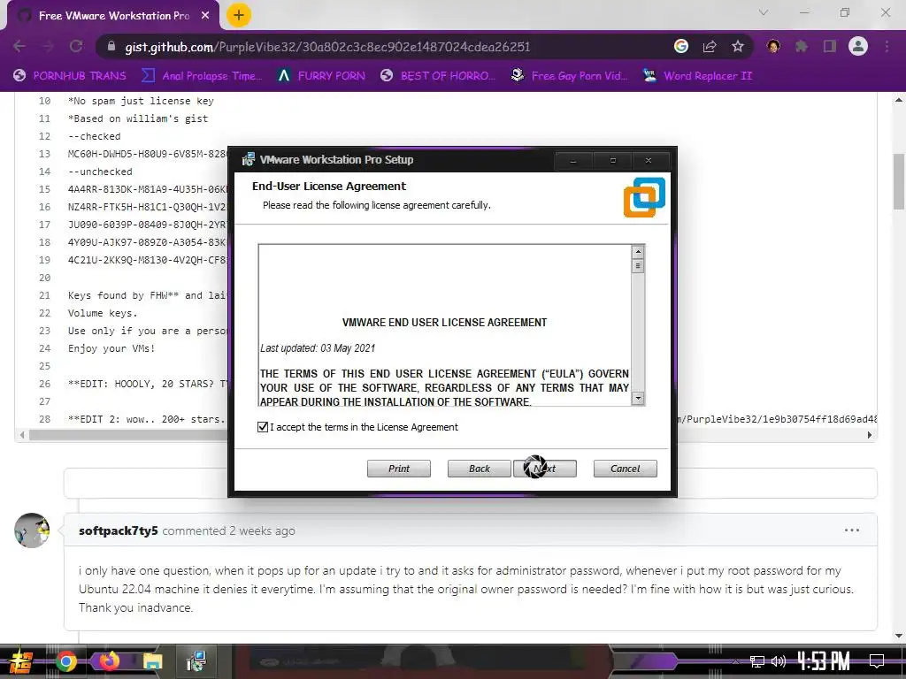Image resolution: width=906 pixels, height=679 pixels.
Task: Reload the gist page
Action: point(76,46)
